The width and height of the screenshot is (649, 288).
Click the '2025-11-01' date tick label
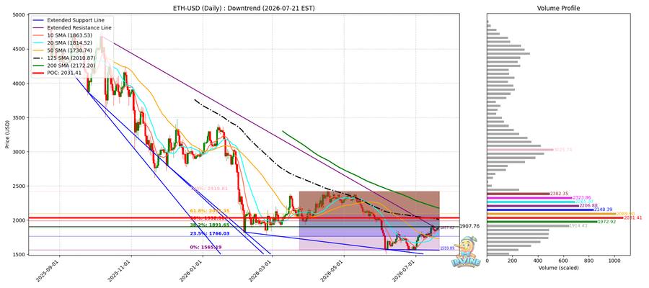[119, 270]
